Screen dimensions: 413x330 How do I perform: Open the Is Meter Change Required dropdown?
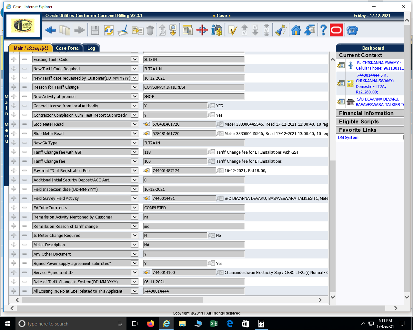tap(135, 235)
